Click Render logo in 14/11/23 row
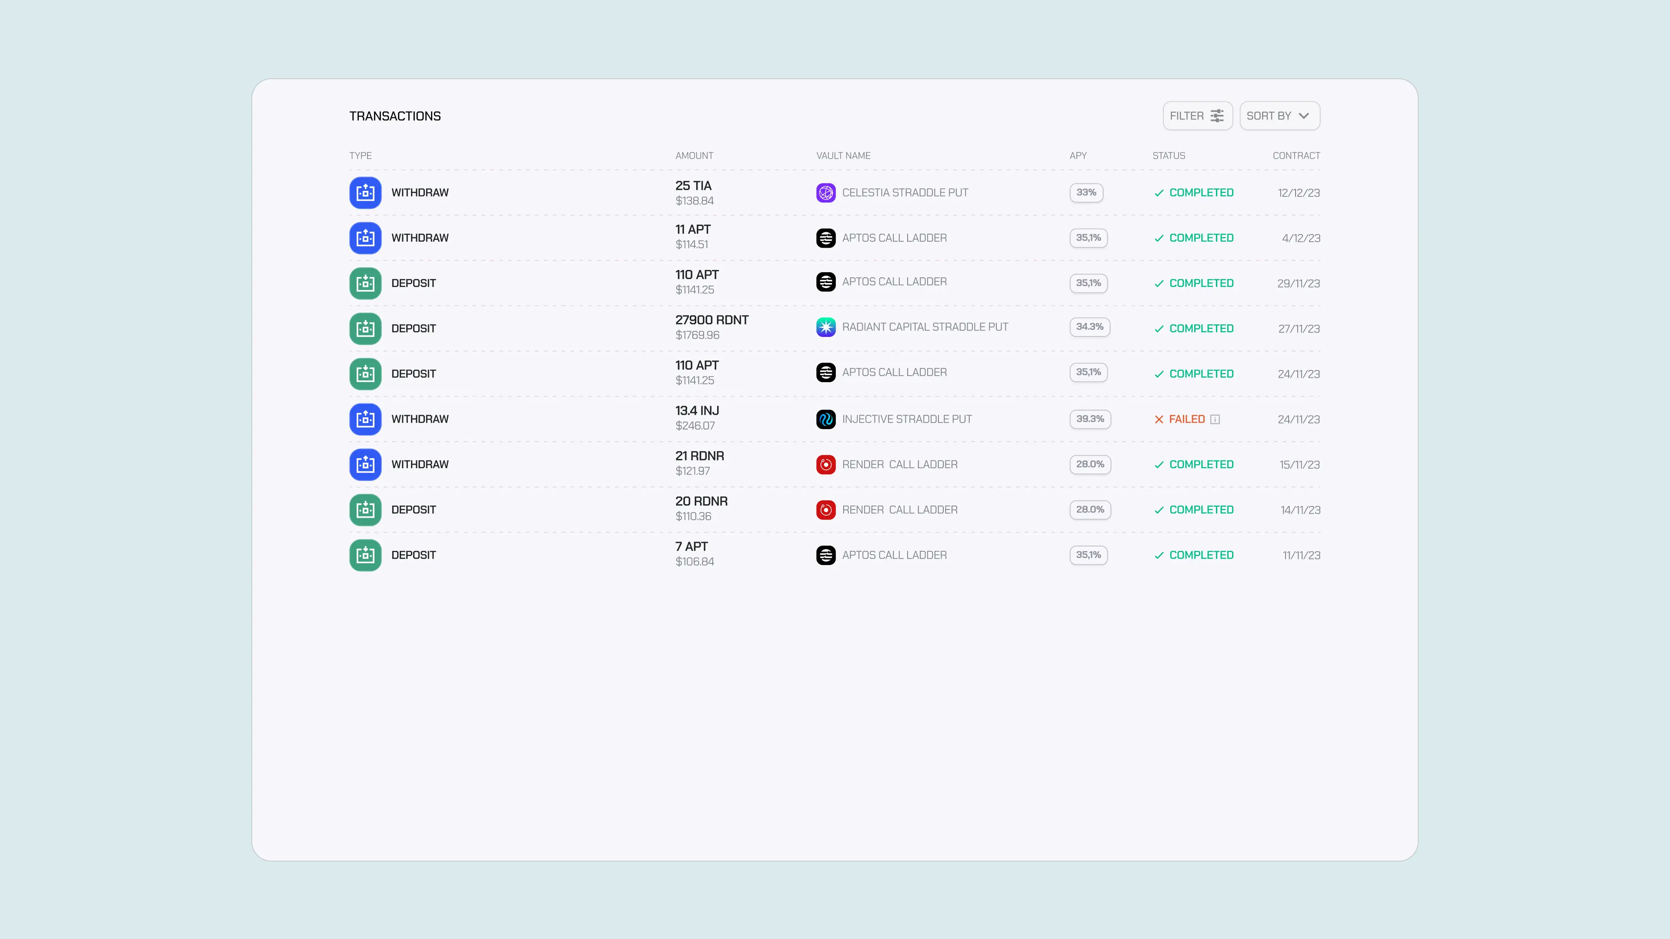Image resolution: width=1670 pixels, height=939 pixels. 826,510
